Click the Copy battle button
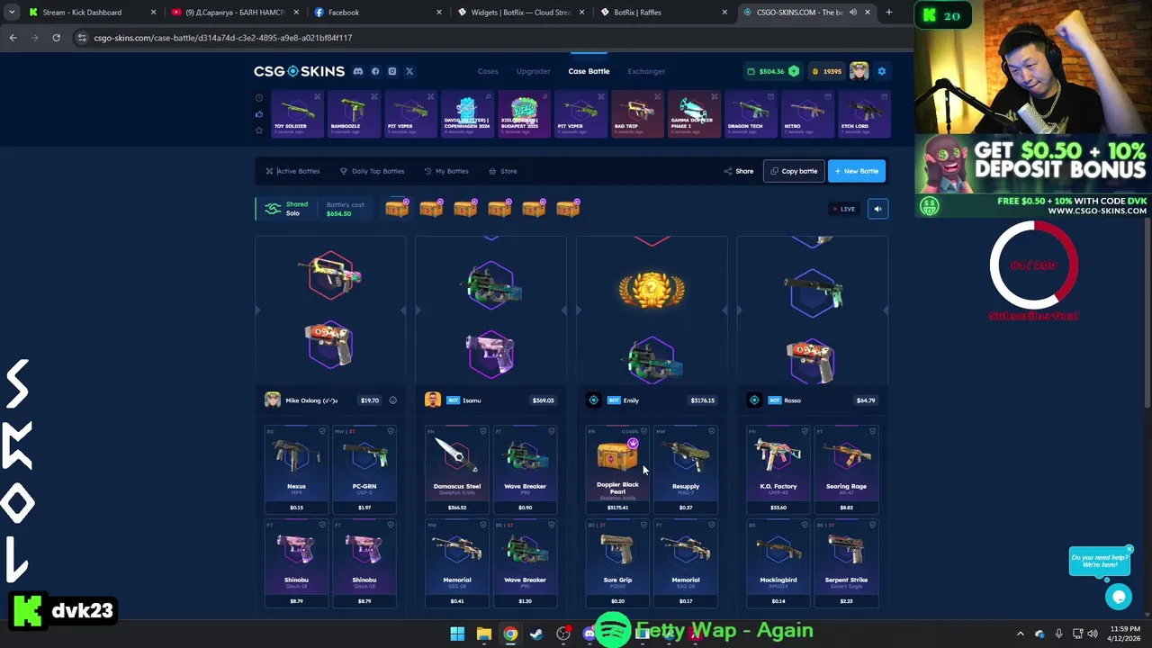Viewport: 1152px width, 648px height. pyautogui.click(x=794, y=171)
